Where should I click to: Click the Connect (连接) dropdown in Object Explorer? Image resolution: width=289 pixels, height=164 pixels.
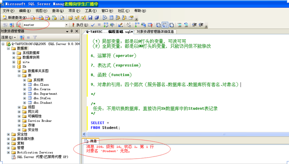pyautogui.click(x=8, y=37)
